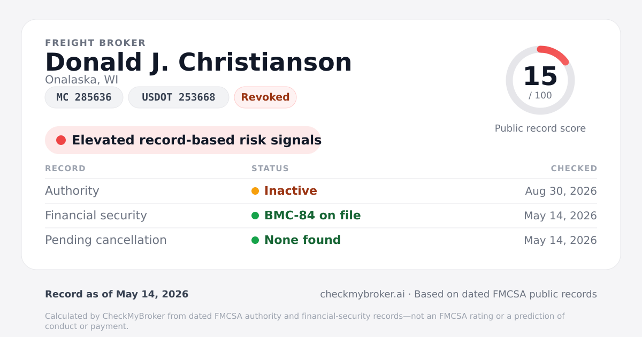Click the red dot beside Elevated risk signals
This screenshot has height=337, width=642.
[61, 140]
